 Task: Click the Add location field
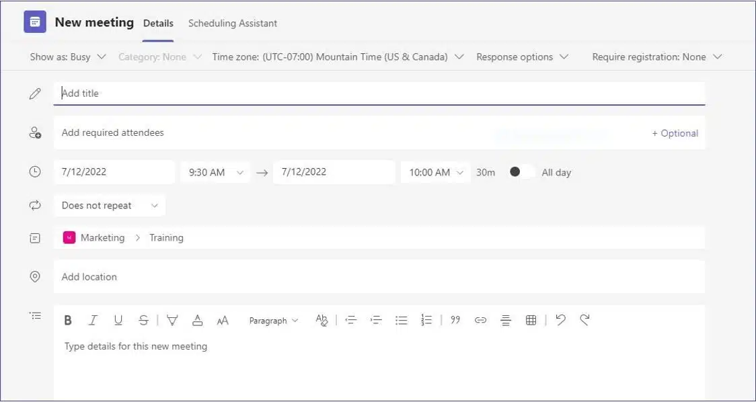[x=379, y=277]
